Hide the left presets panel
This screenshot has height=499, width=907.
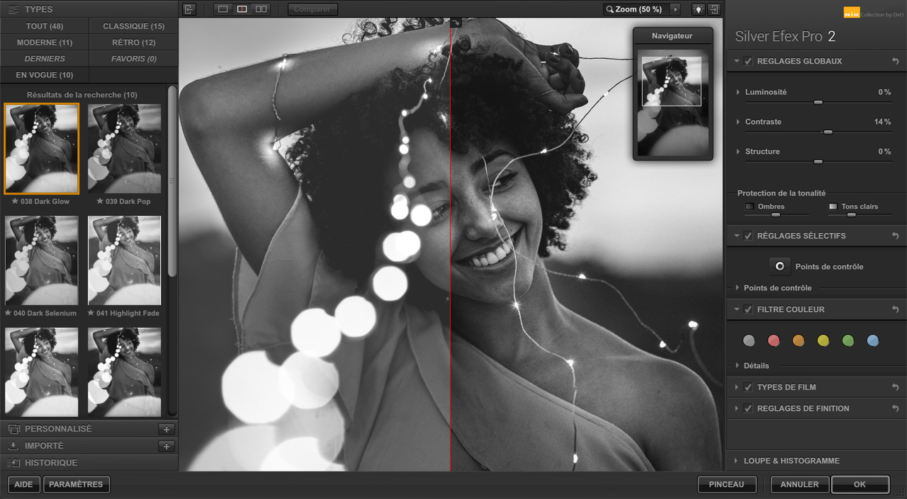(x=188, y=9)
